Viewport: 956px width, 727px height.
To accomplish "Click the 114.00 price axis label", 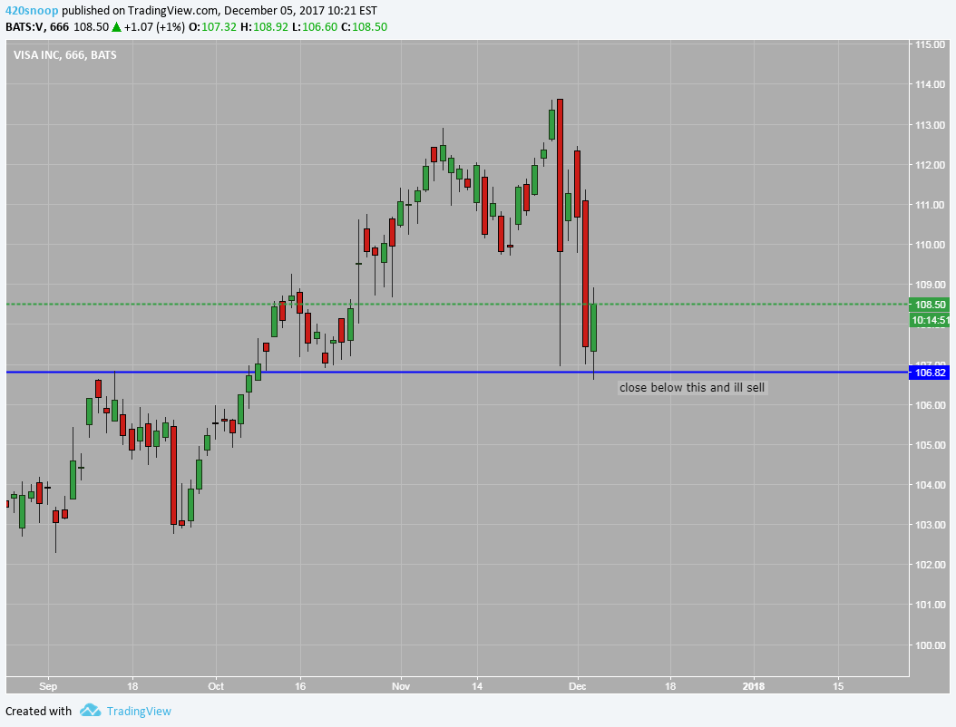I will tap(931, 84).
